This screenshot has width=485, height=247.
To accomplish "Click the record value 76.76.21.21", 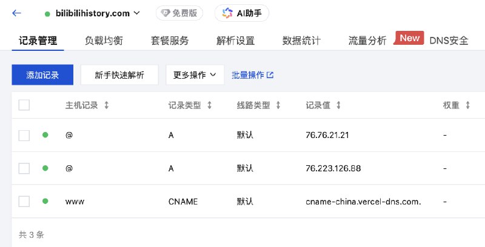I will 327,135.
